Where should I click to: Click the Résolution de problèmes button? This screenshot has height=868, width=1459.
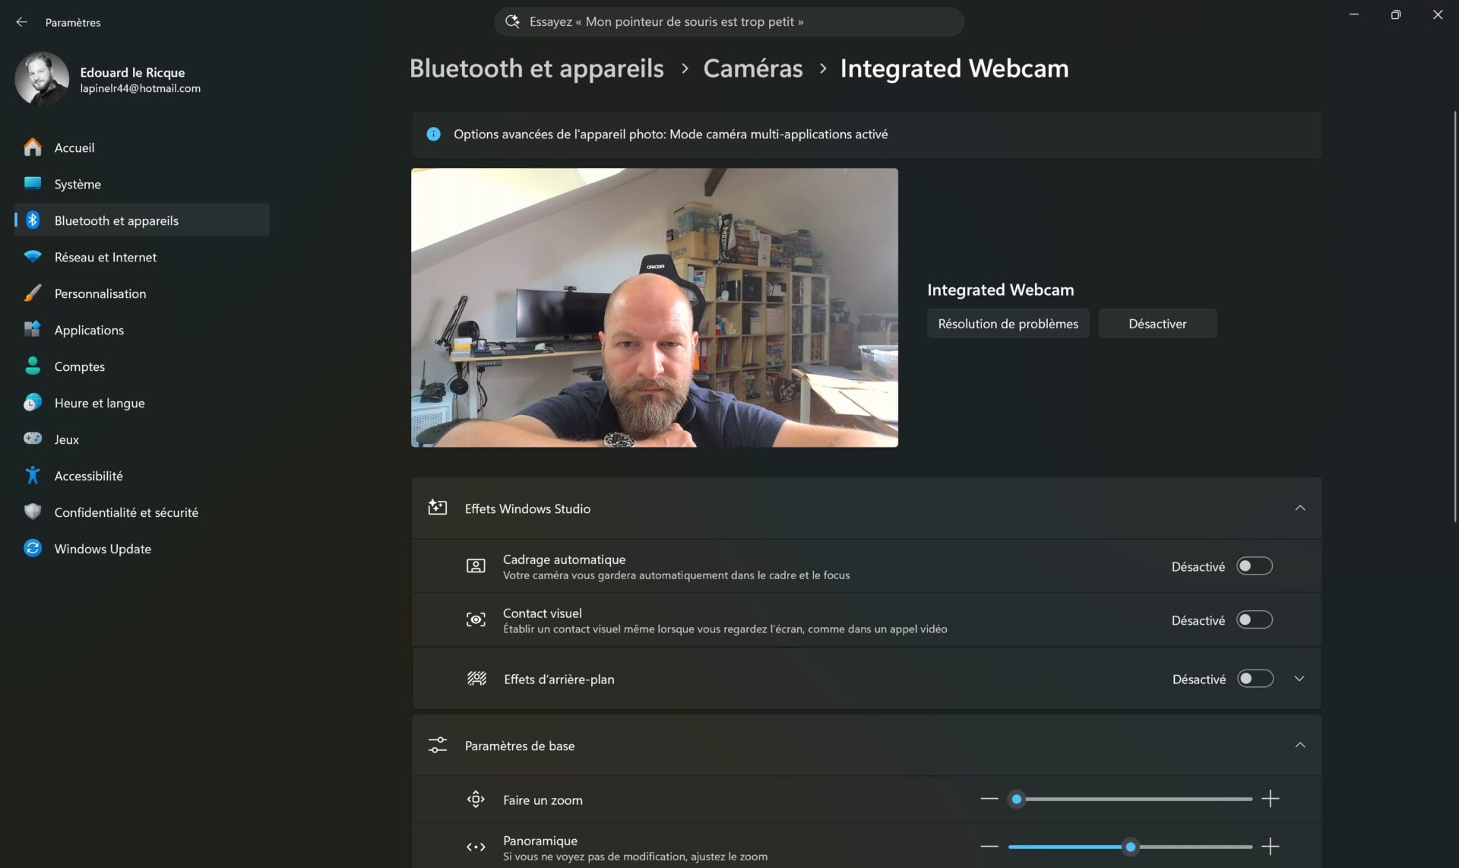click(1008, 324)
